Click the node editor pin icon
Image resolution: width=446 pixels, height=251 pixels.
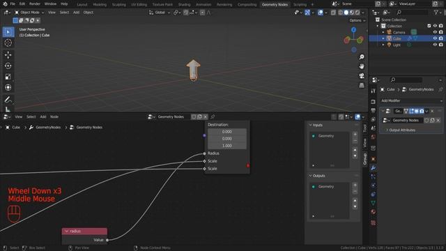click(213, 116)
